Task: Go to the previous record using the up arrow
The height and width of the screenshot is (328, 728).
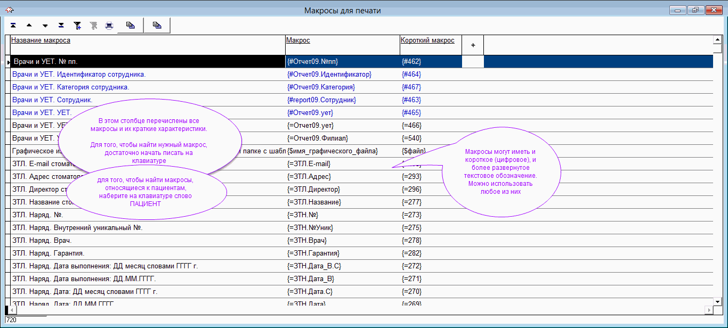Action: [x=29, y=26]
